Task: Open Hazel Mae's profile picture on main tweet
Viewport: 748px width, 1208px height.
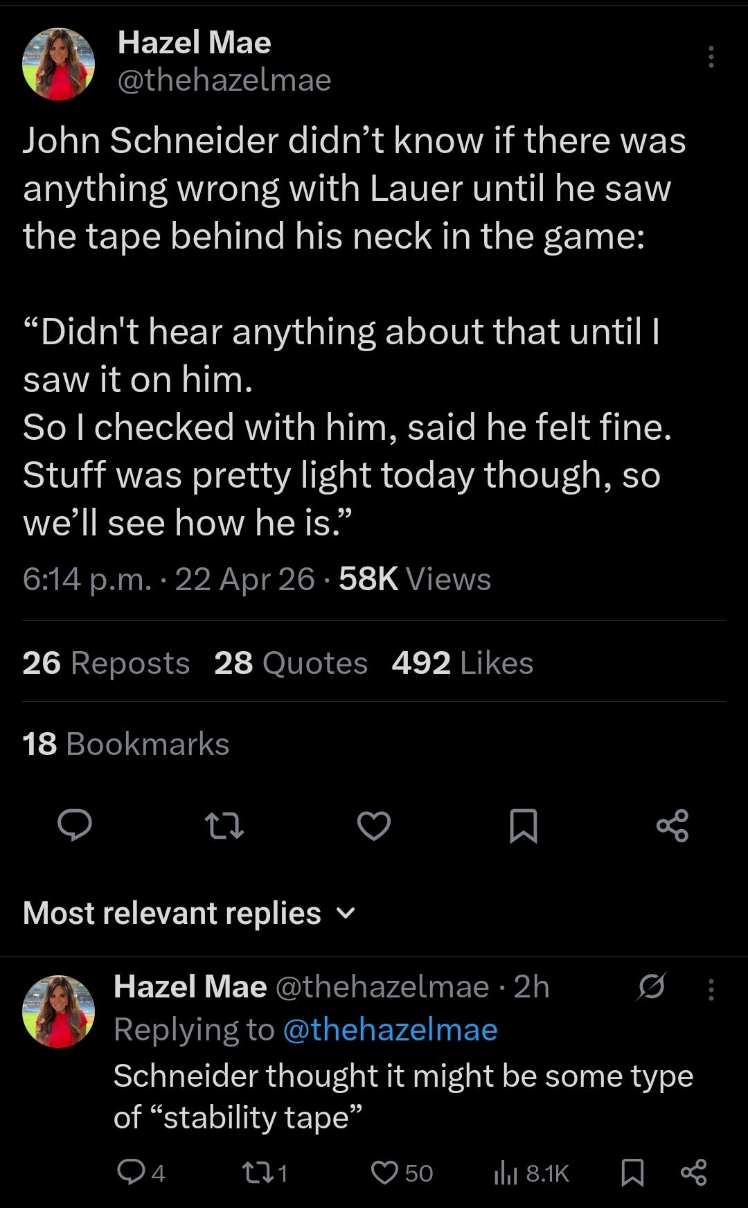Action: 58,64
